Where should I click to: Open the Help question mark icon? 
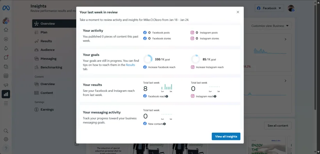pyautogui.click(x=6, y=148)
